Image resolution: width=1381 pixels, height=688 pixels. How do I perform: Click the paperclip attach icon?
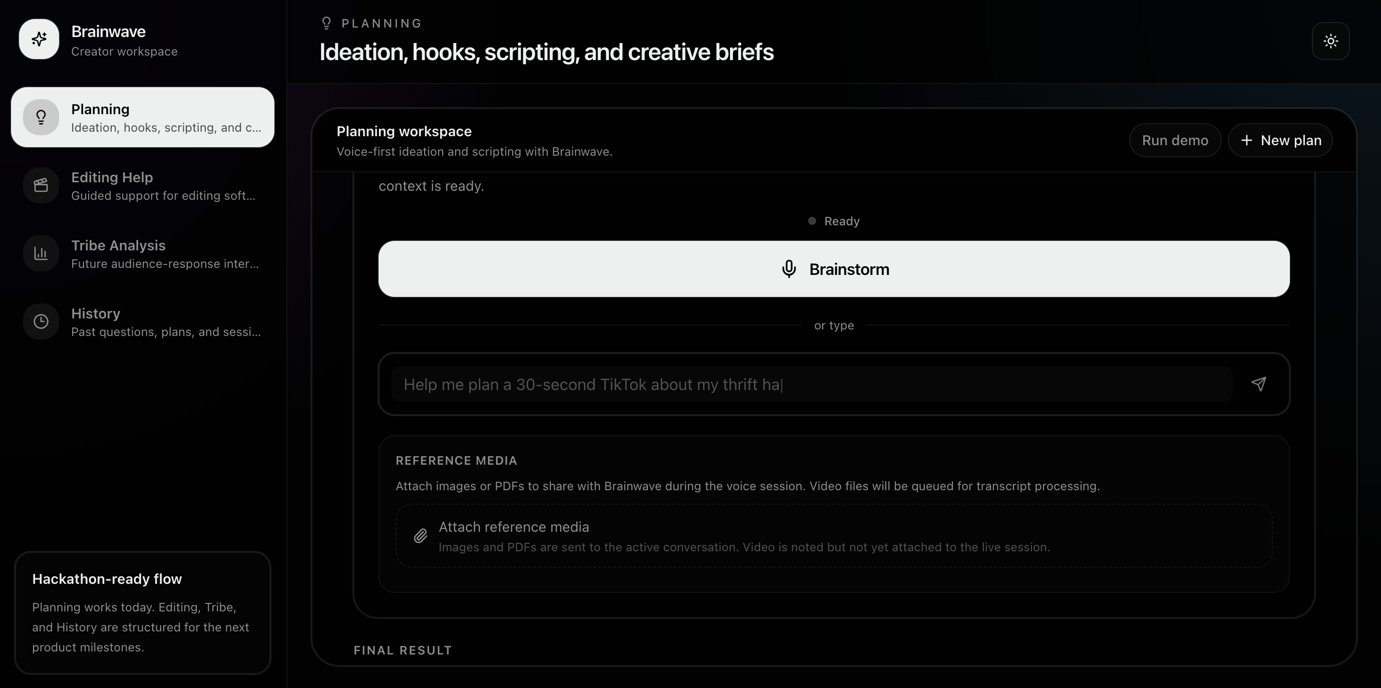coord(420,536)
